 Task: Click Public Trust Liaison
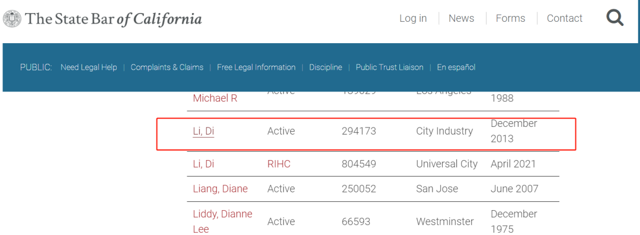(389, 67)
